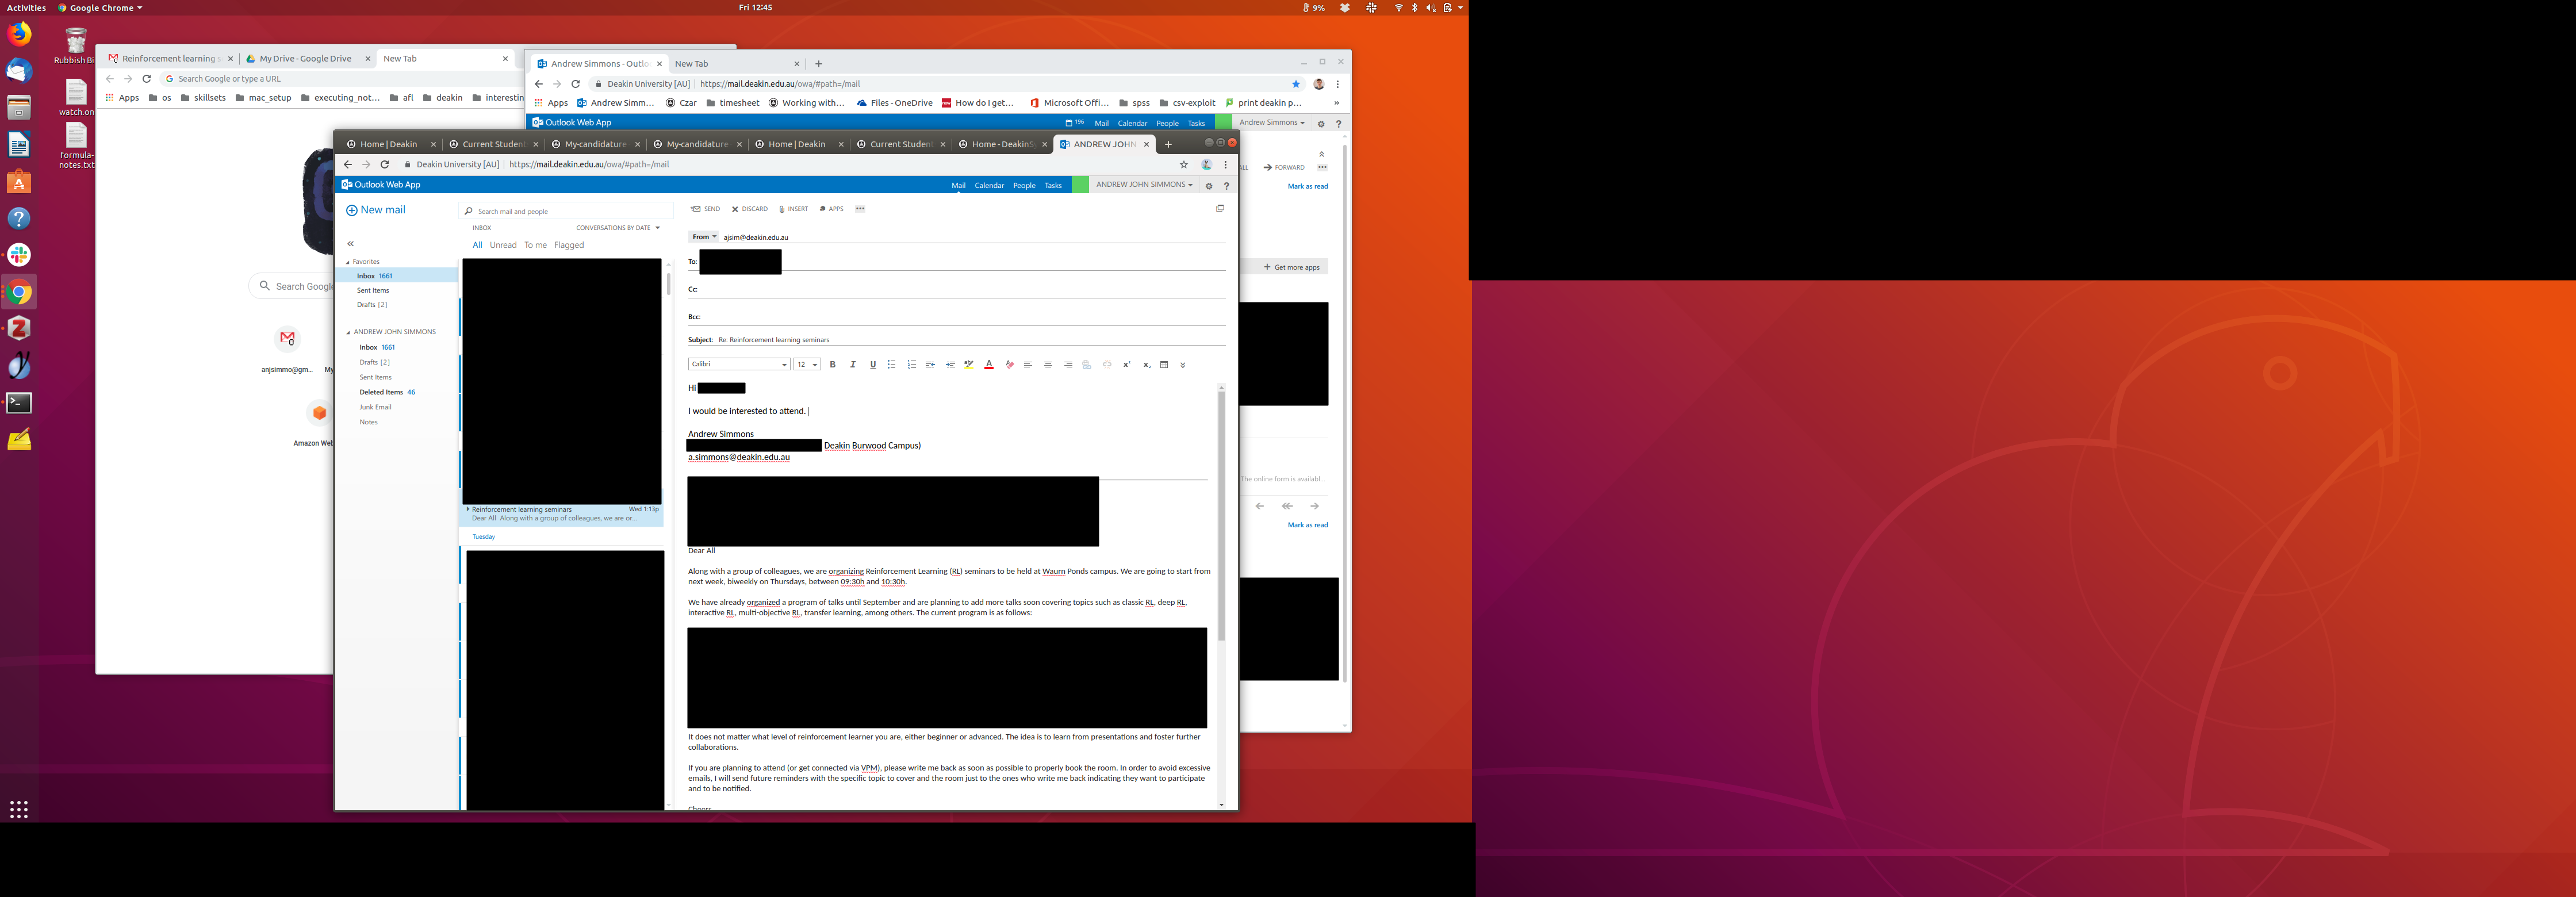Pick the red font color swatch
Viewport: 2576px width, 897px height.
(988, 365)
